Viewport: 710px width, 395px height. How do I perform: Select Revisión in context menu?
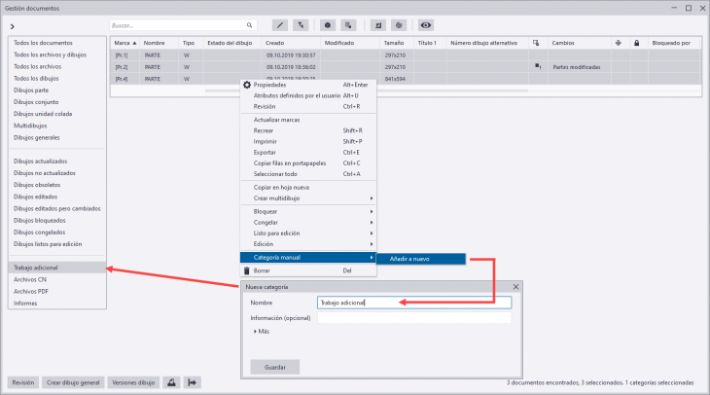[308, 106]
